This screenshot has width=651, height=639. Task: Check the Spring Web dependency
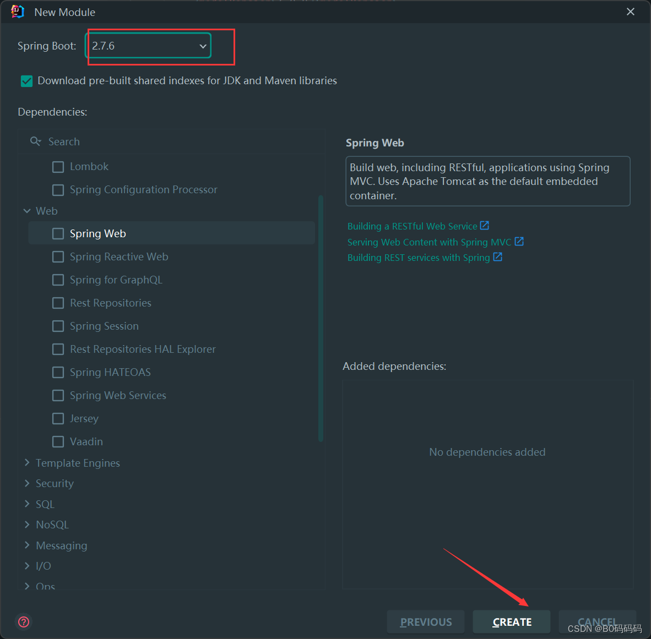(58, 233)
